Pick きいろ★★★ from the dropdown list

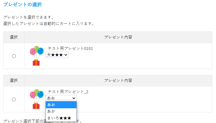(61, 118)
